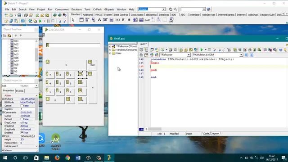Click the Run button in main toolbar

(x=40, y=21)
